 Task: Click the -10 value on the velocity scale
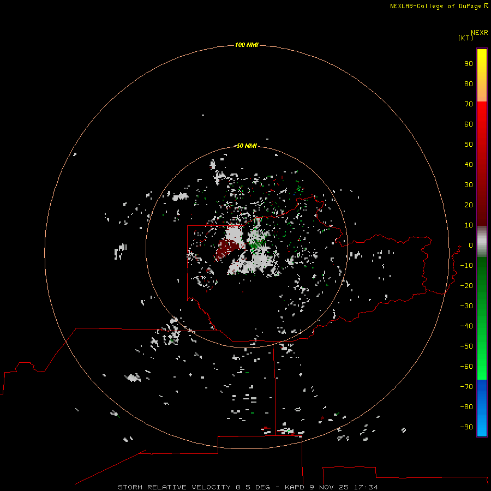(x=466, y=266)
